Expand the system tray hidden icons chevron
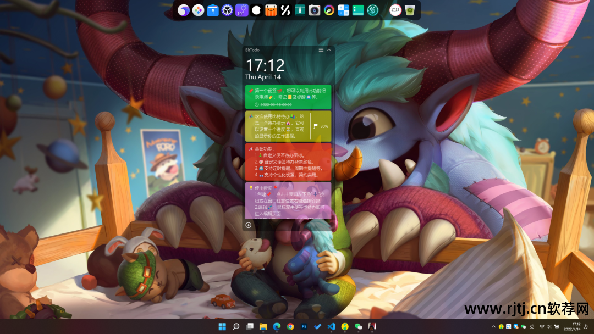This screenshot has width=594, height=334. point(493,326)
